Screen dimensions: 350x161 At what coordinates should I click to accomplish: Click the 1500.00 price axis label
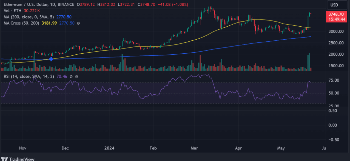tap(335, 66)
